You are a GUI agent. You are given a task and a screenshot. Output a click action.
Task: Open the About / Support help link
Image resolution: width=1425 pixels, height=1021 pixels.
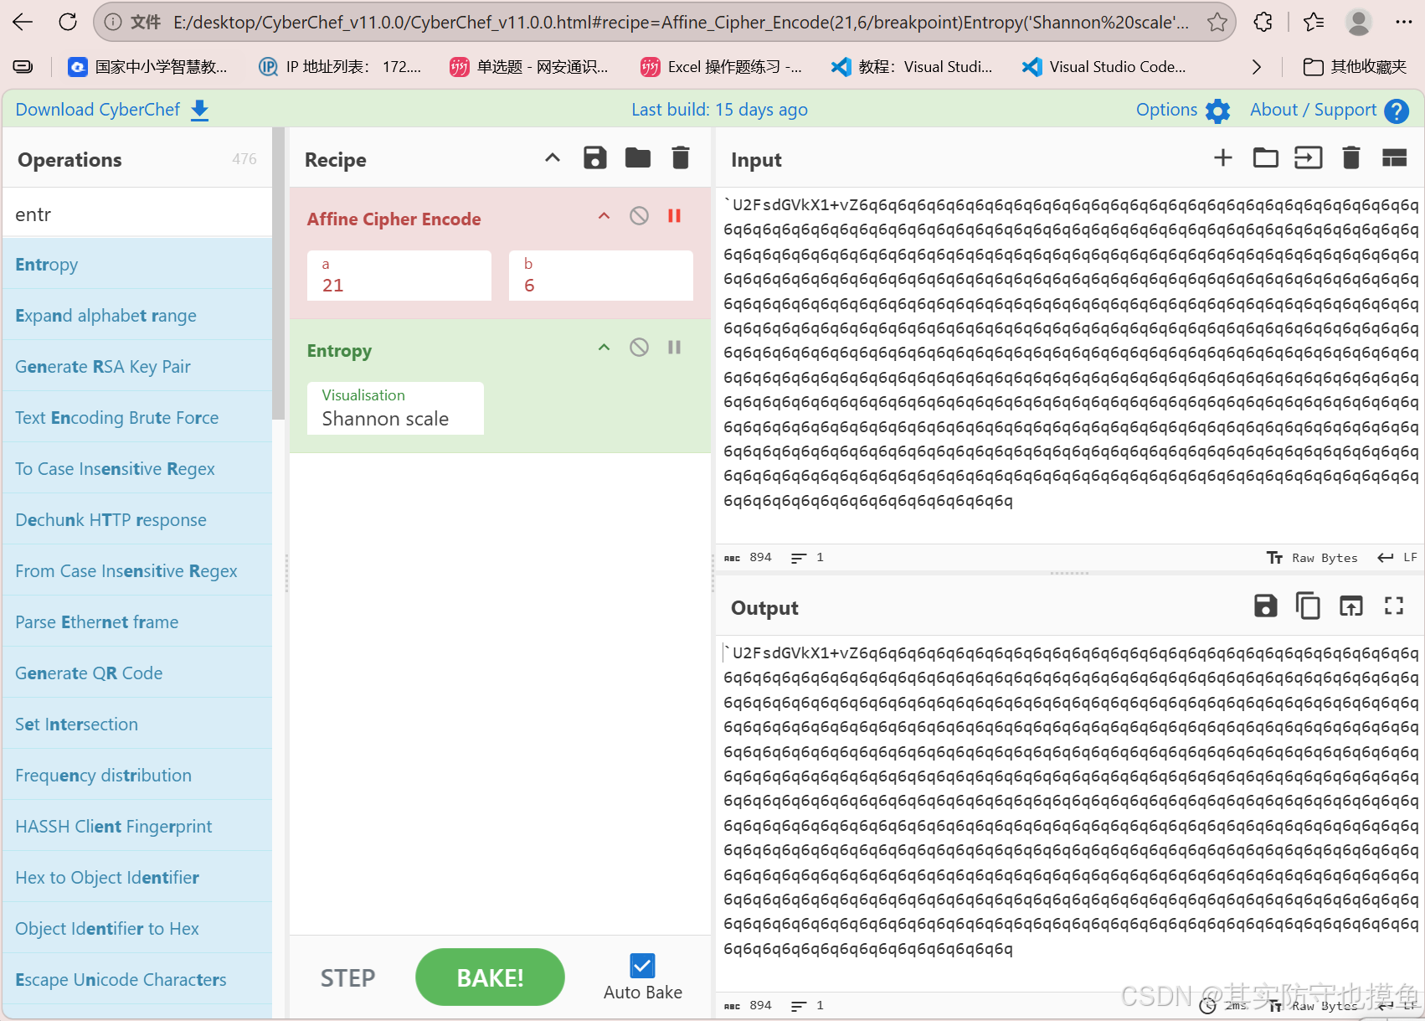pyautogui.click(x=1329, y=110)
